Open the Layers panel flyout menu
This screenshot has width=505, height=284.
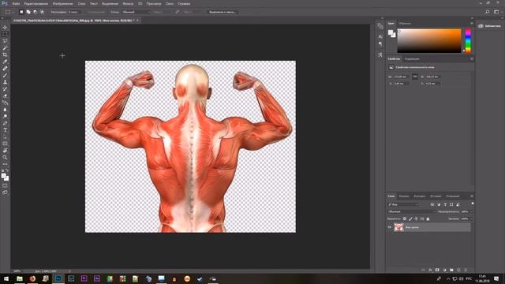[472, 196]
